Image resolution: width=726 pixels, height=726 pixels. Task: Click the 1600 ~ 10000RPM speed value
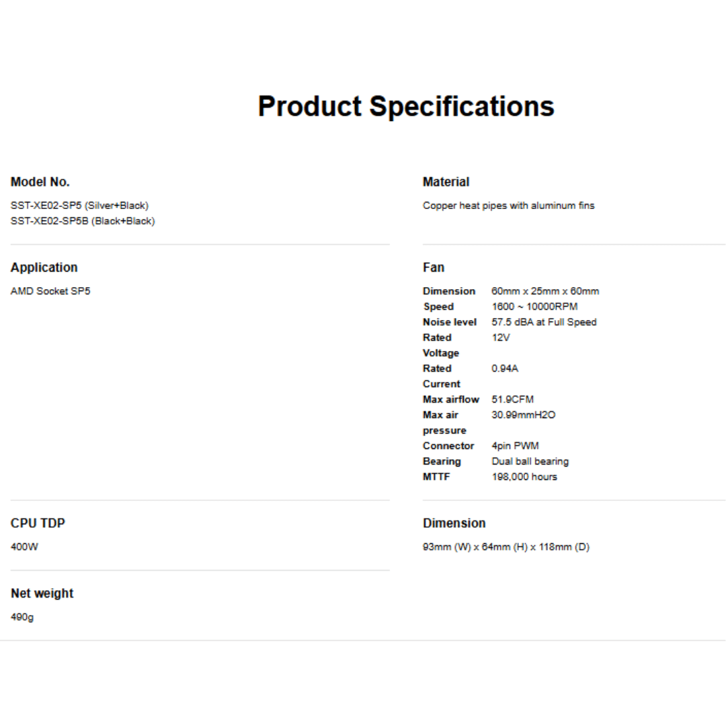point(534,307)
